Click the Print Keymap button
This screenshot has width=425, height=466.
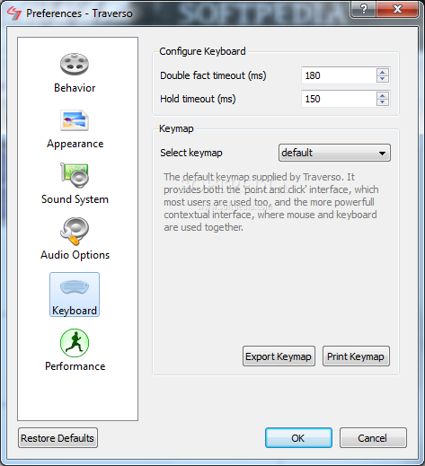[x=356, y=356]
